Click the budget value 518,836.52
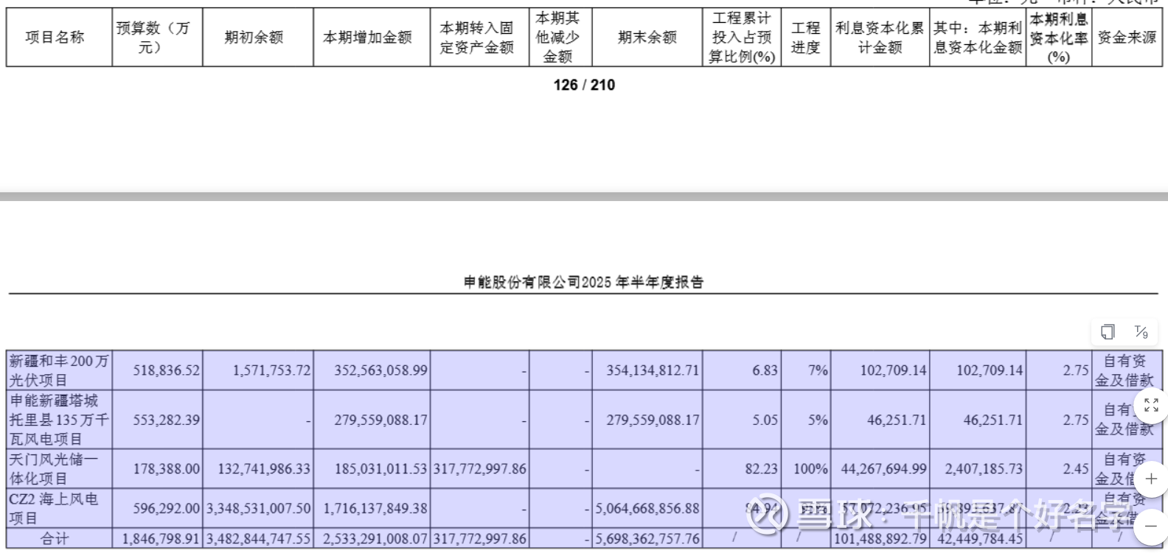Screen dimensions: 1168x553 point(166,370)
